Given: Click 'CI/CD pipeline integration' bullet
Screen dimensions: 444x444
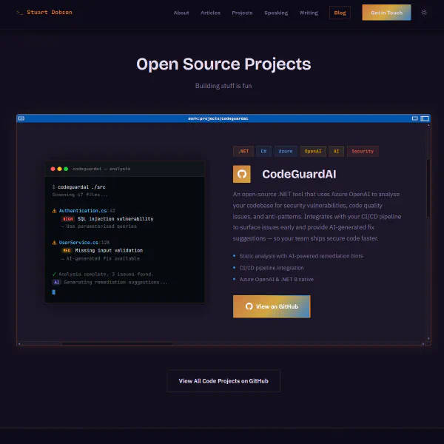Looking at the screenshot, I should coord(272,268).
